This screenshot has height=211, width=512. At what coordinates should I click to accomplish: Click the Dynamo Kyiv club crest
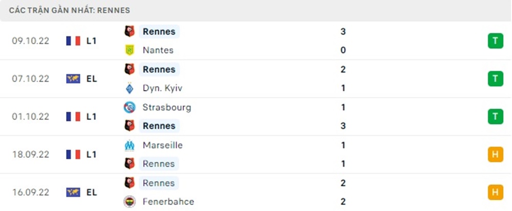(130, 88)
